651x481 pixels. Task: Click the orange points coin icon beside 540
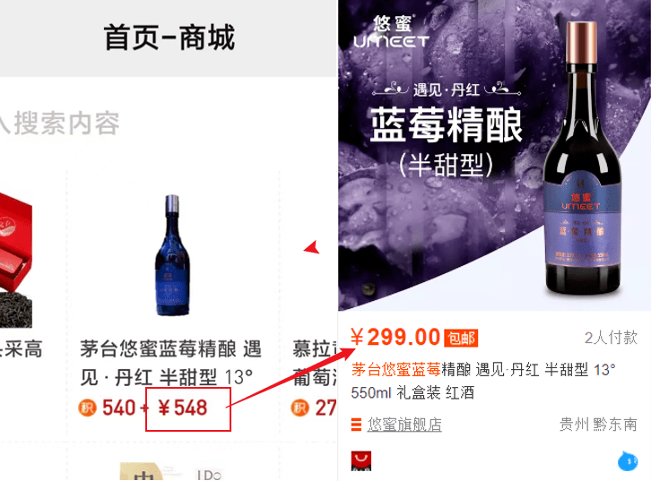pyautogui.click(x=87, y=408)
